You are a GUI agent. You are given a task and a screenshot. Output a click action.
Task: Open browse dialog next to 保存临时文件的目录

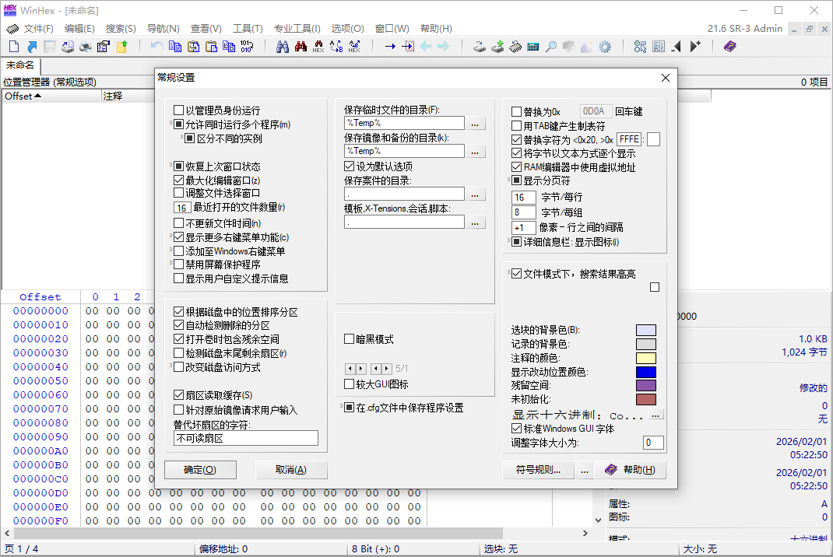tap(475, 122)
